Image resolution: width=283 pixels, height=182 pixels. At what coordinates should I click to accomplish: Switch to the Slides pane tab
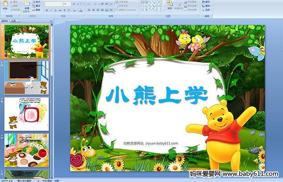click(x=5, y=21)
